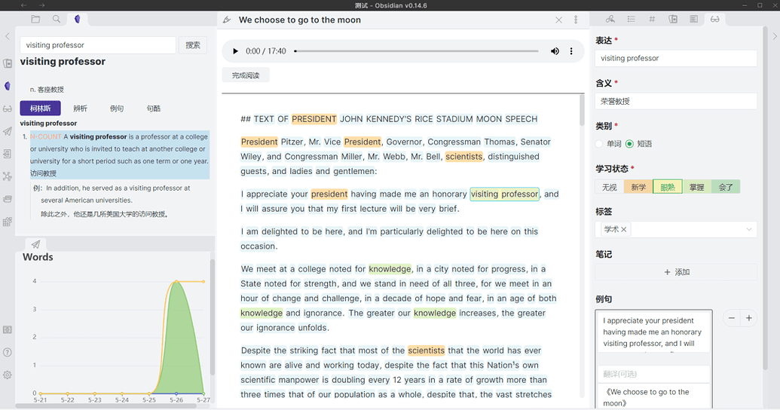Click the 完成阅读 button
Image resolution: width=780 pixels, height=410 pixels.
click(x=246, y=75)
